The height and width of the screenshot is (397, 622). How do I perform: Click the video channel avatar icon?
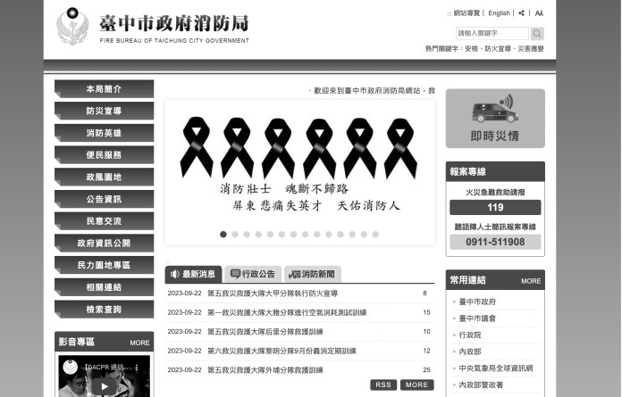[71, 368]
